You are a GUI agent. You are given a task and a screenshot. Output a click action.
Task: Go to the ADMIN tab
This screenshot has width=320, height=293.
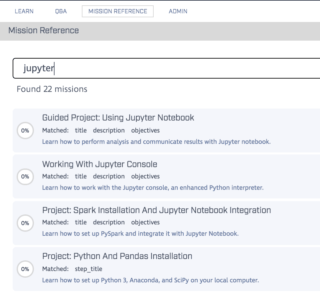[x=178, y=11]
